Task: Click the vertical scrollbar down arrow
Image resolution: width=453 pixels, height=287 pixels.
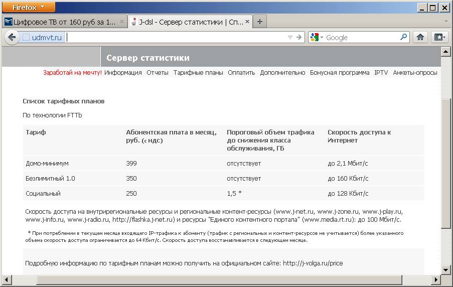Action: pos(444,270)
